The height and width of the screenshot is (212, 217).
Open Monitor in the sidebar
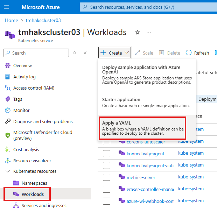pos(21,110)
